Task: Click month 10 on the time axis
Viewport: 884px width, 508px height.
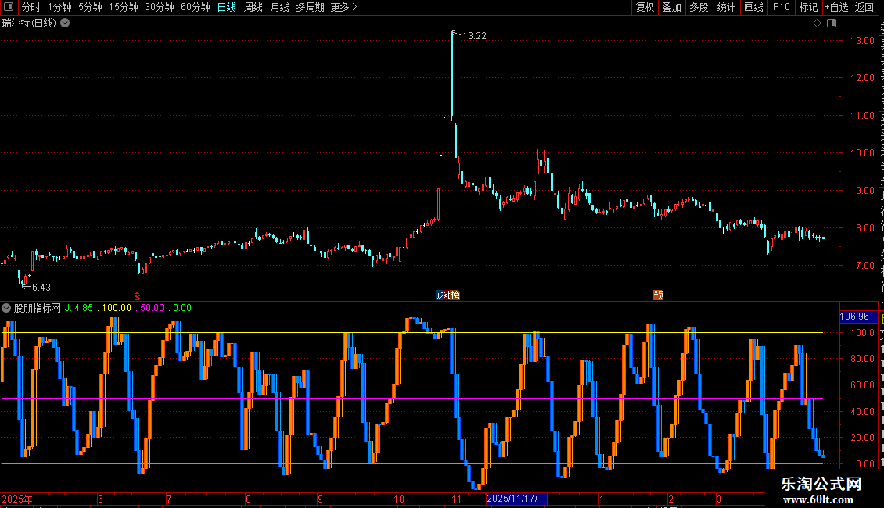Action: tap(399, 499)
